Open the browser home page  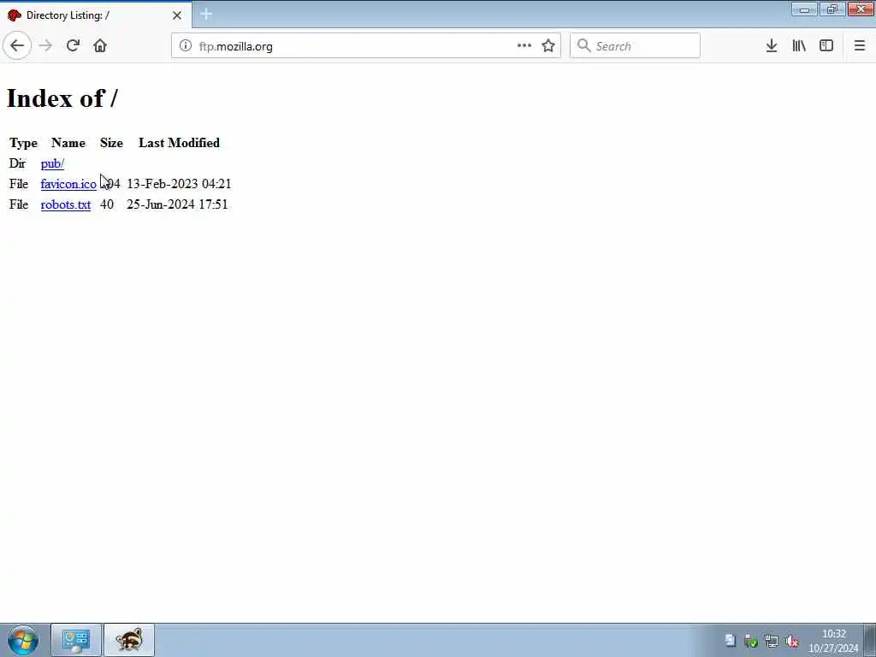click(x=100, y=46)
